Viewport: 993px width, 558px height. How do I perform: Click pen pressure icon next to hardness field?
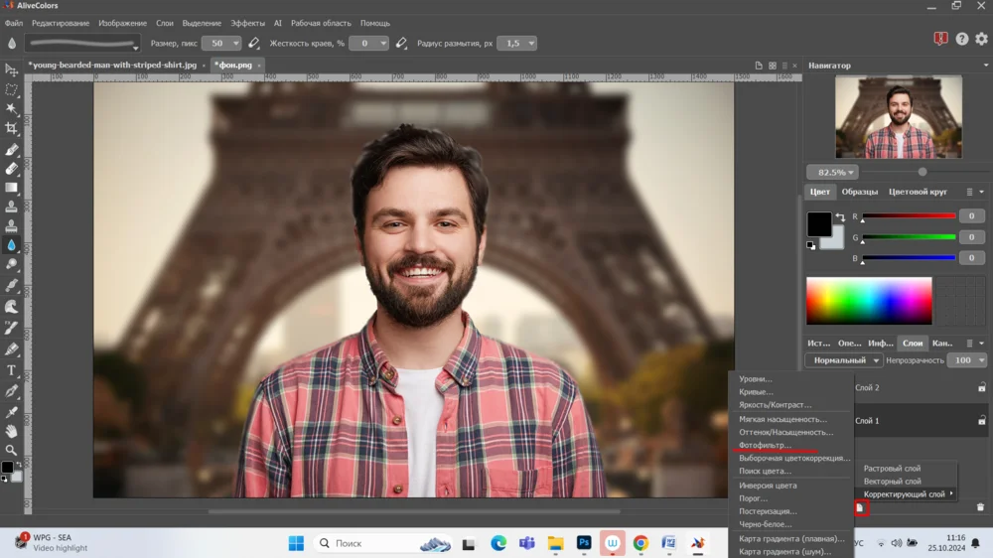point(401,43)
